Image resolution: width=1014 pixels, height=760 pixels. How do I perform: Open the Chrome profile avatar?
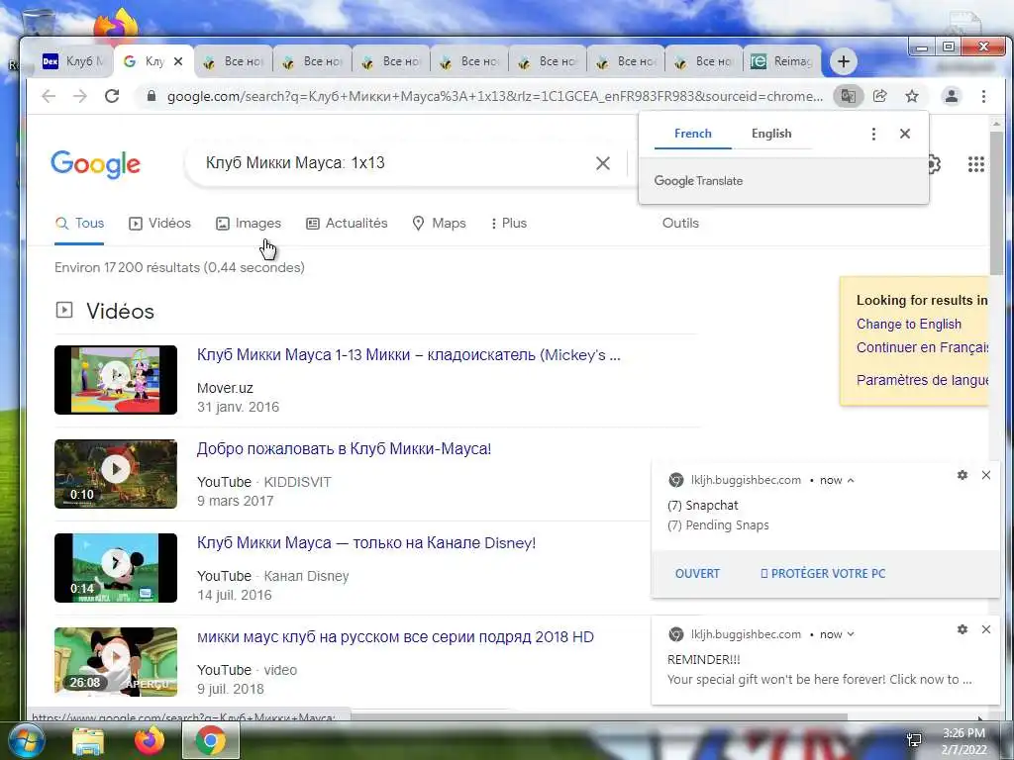tap(952, 96)
